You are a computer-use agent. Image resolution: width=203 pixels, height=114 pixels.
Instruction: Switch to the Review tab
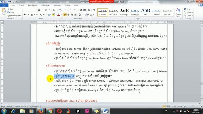(67, 5)
